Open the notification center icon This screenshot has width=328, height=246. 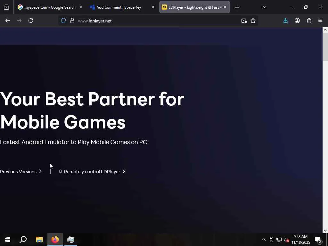(318, 240)
